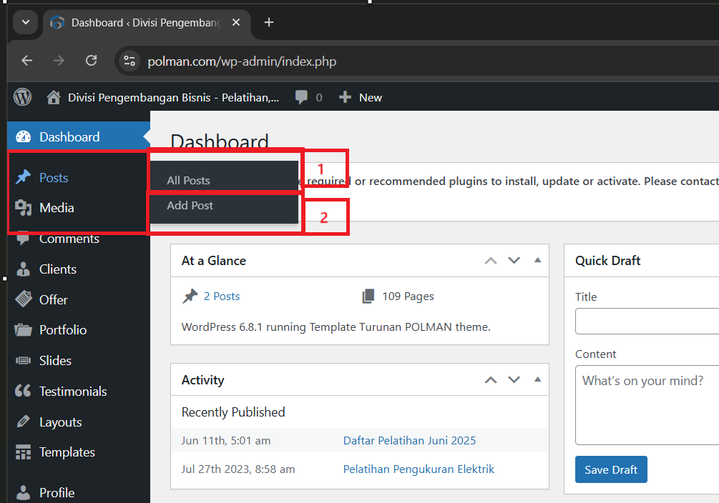
Task: Open Posts in the sidebar
Action: tap(54, 178)
